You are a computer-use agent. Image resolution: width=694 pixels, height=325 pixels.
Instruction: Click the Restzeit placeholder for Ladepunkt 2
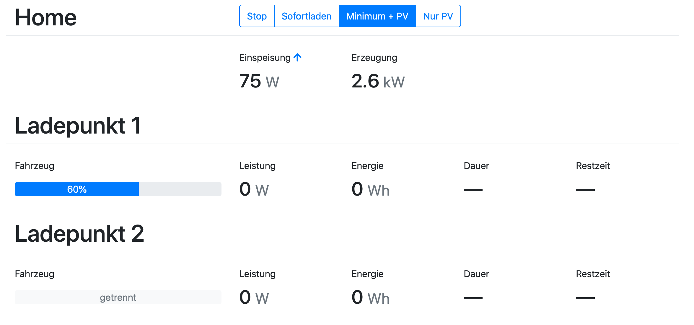pyautogui.click(x=585, y=298)
